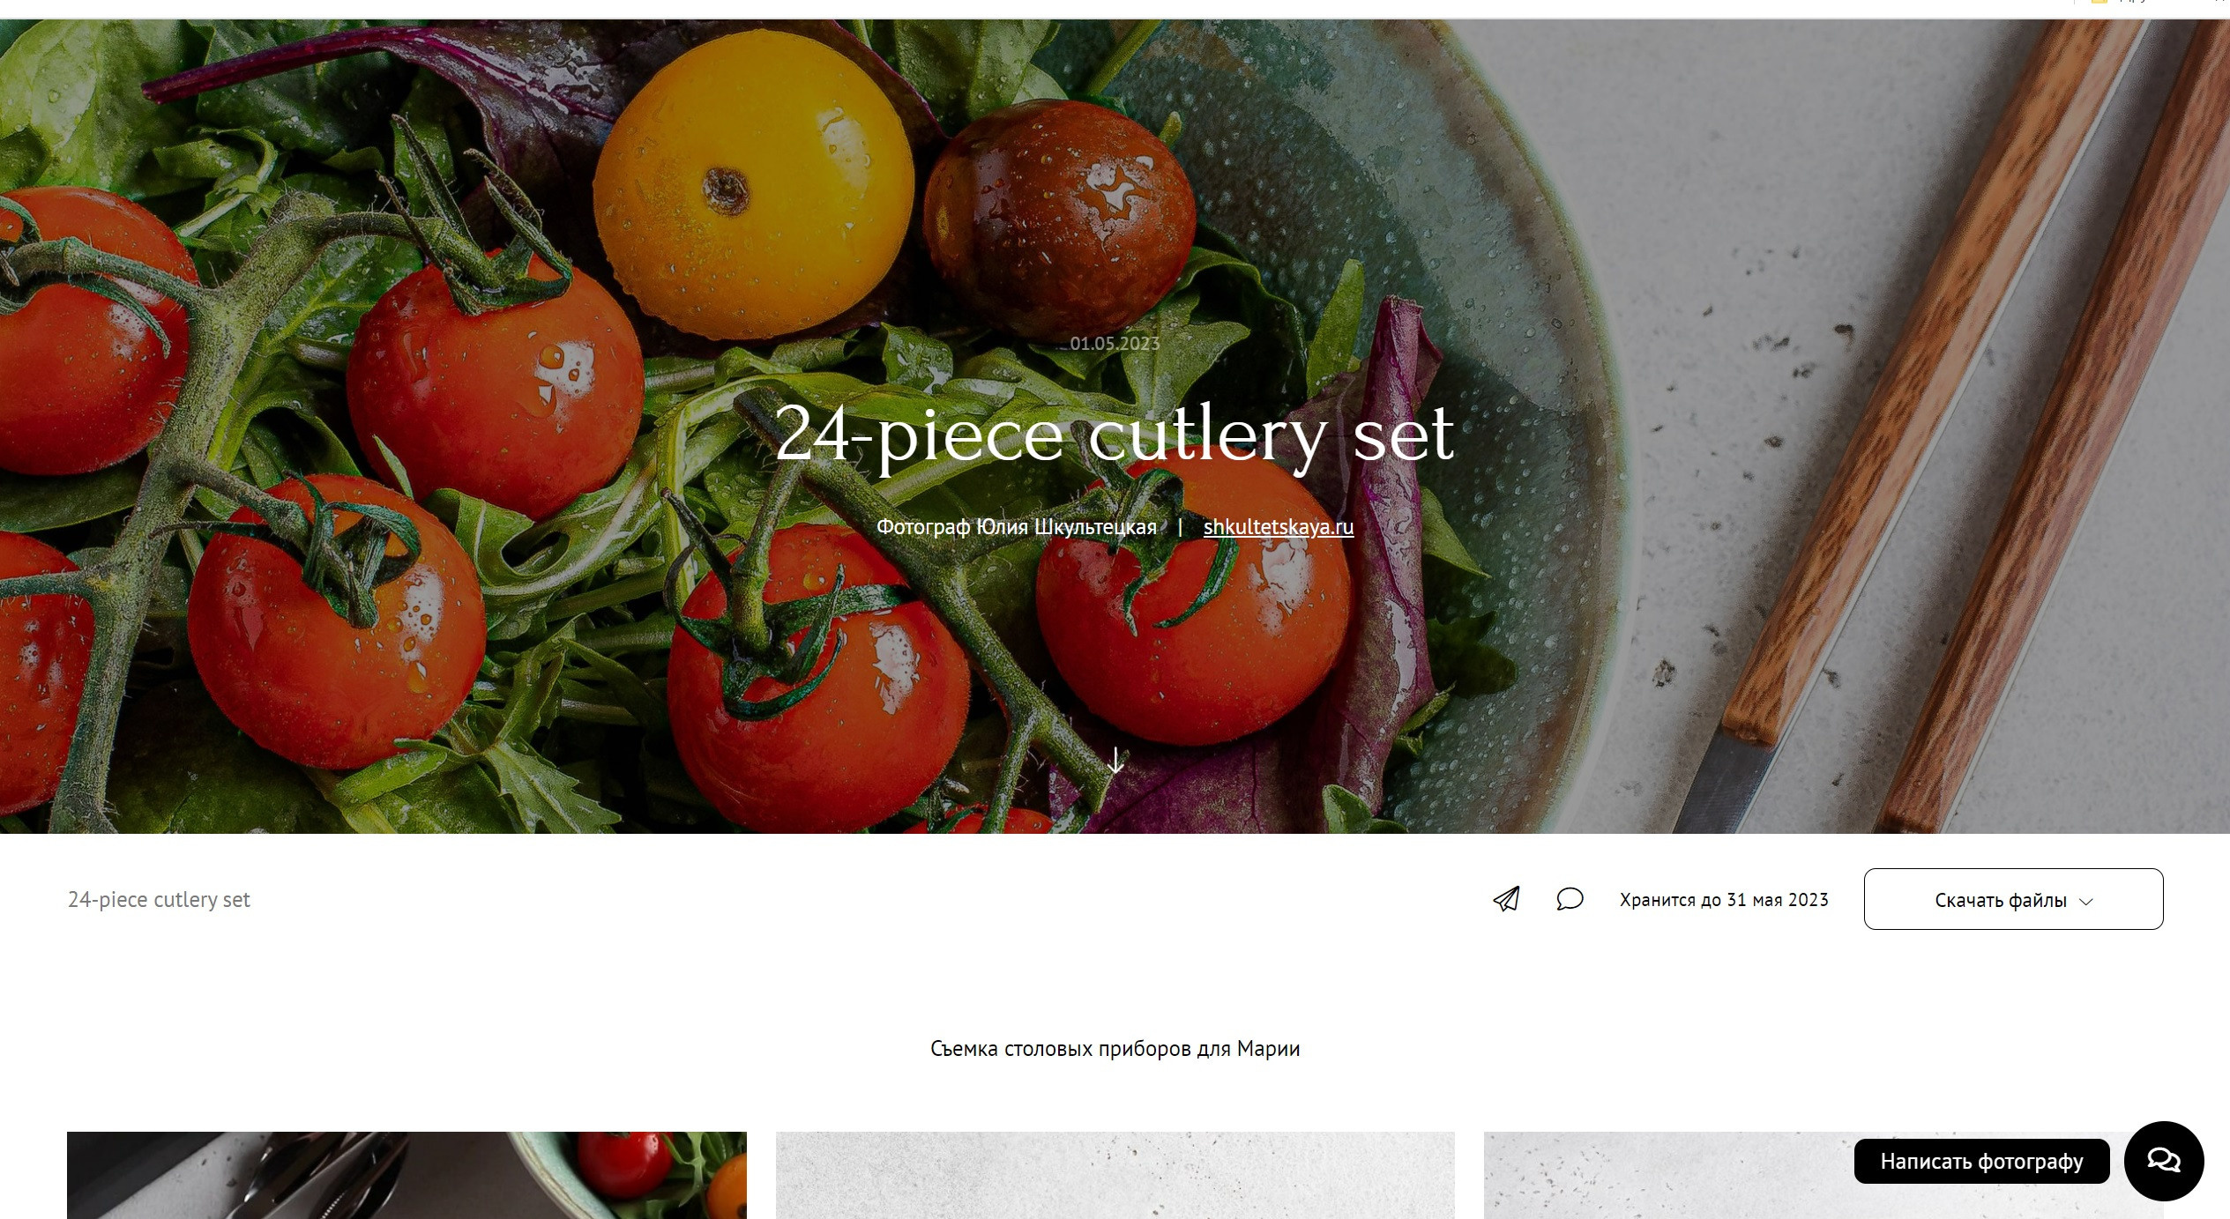
Task: Open comments via the speech bubble icon
Action: pyautogui.click(x=1570, y=899)
